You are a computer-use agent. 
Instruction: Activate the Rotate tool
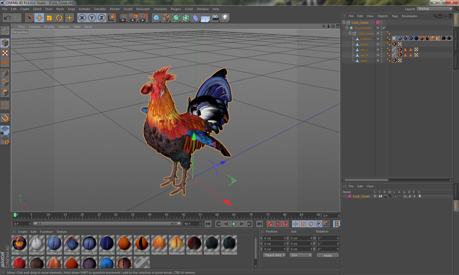pos(59,18)
